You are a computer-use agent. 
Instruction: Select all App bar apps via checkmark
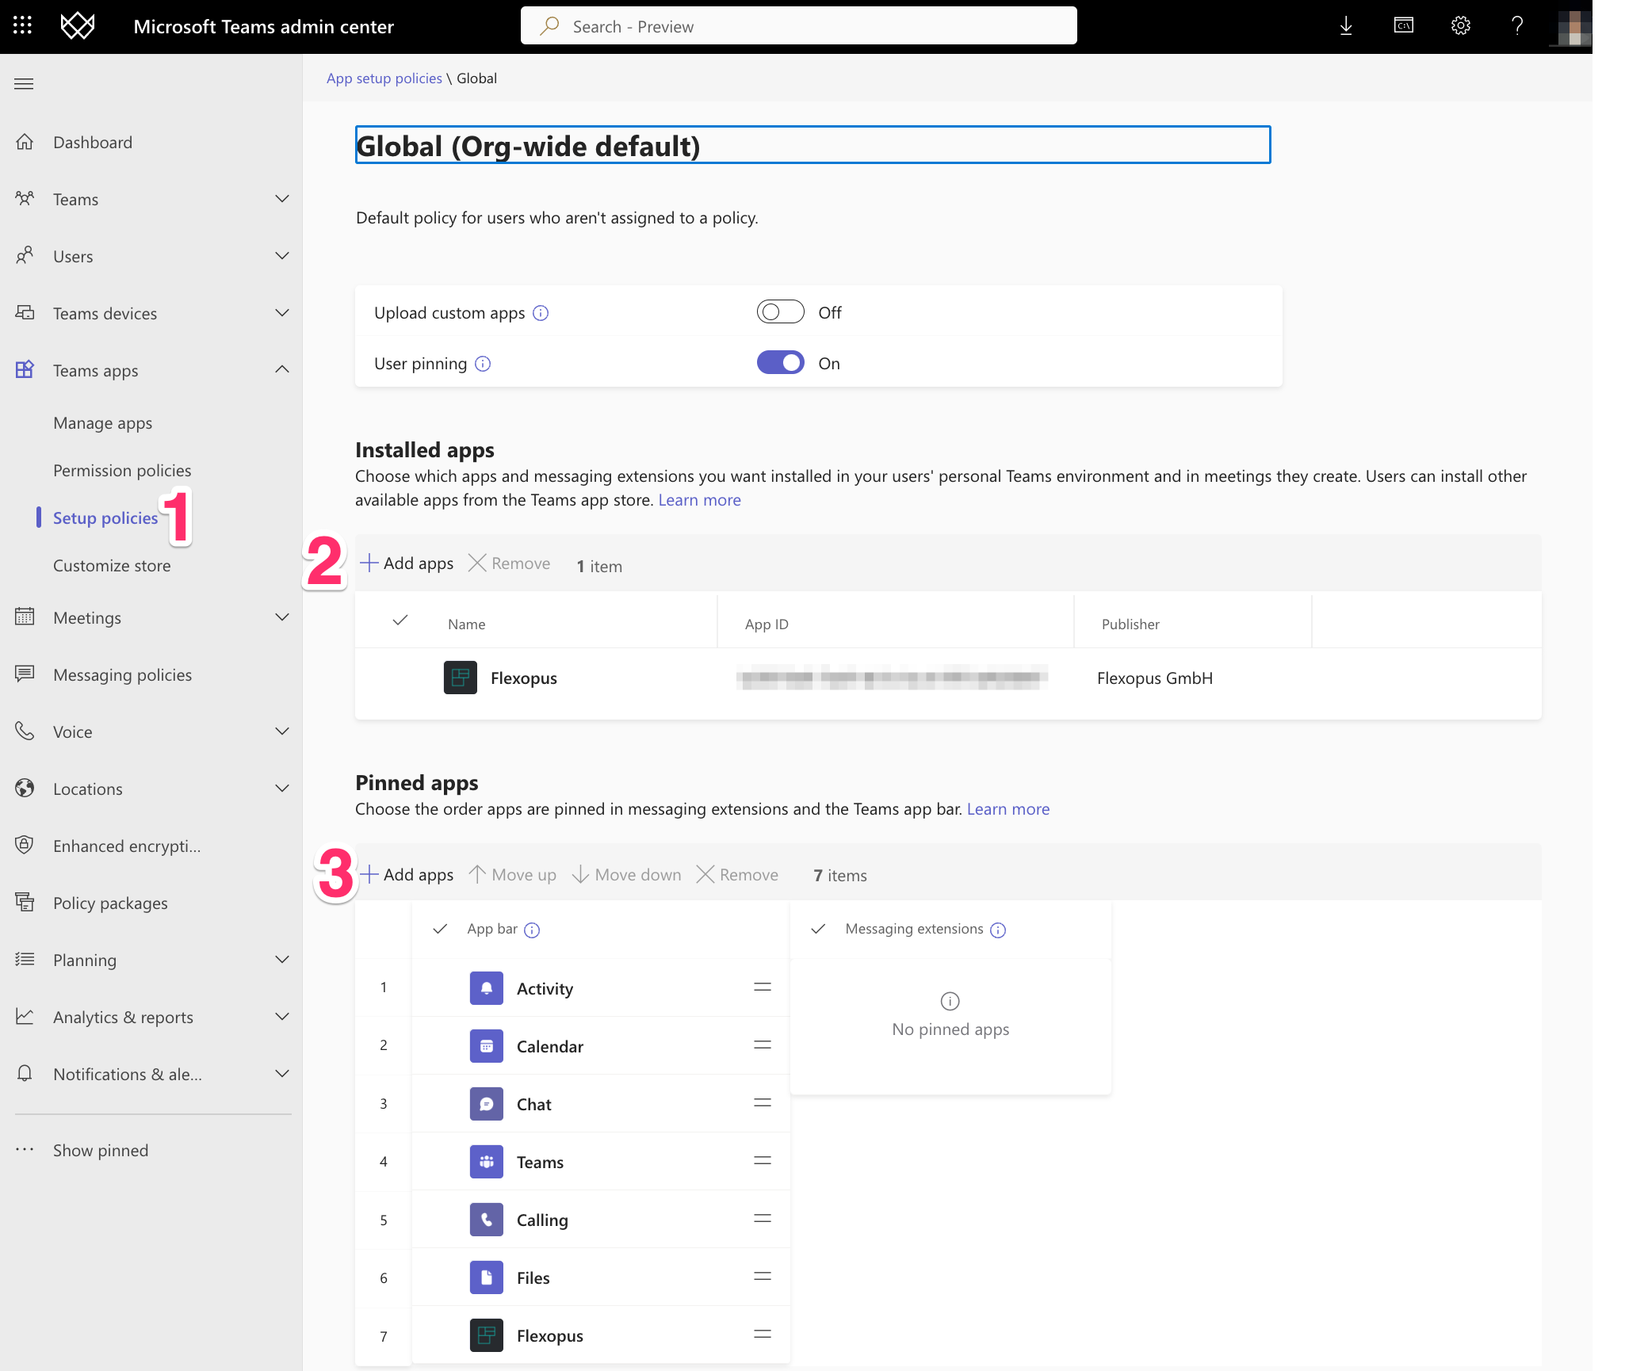pyautogui.click(x=441, y=929)
